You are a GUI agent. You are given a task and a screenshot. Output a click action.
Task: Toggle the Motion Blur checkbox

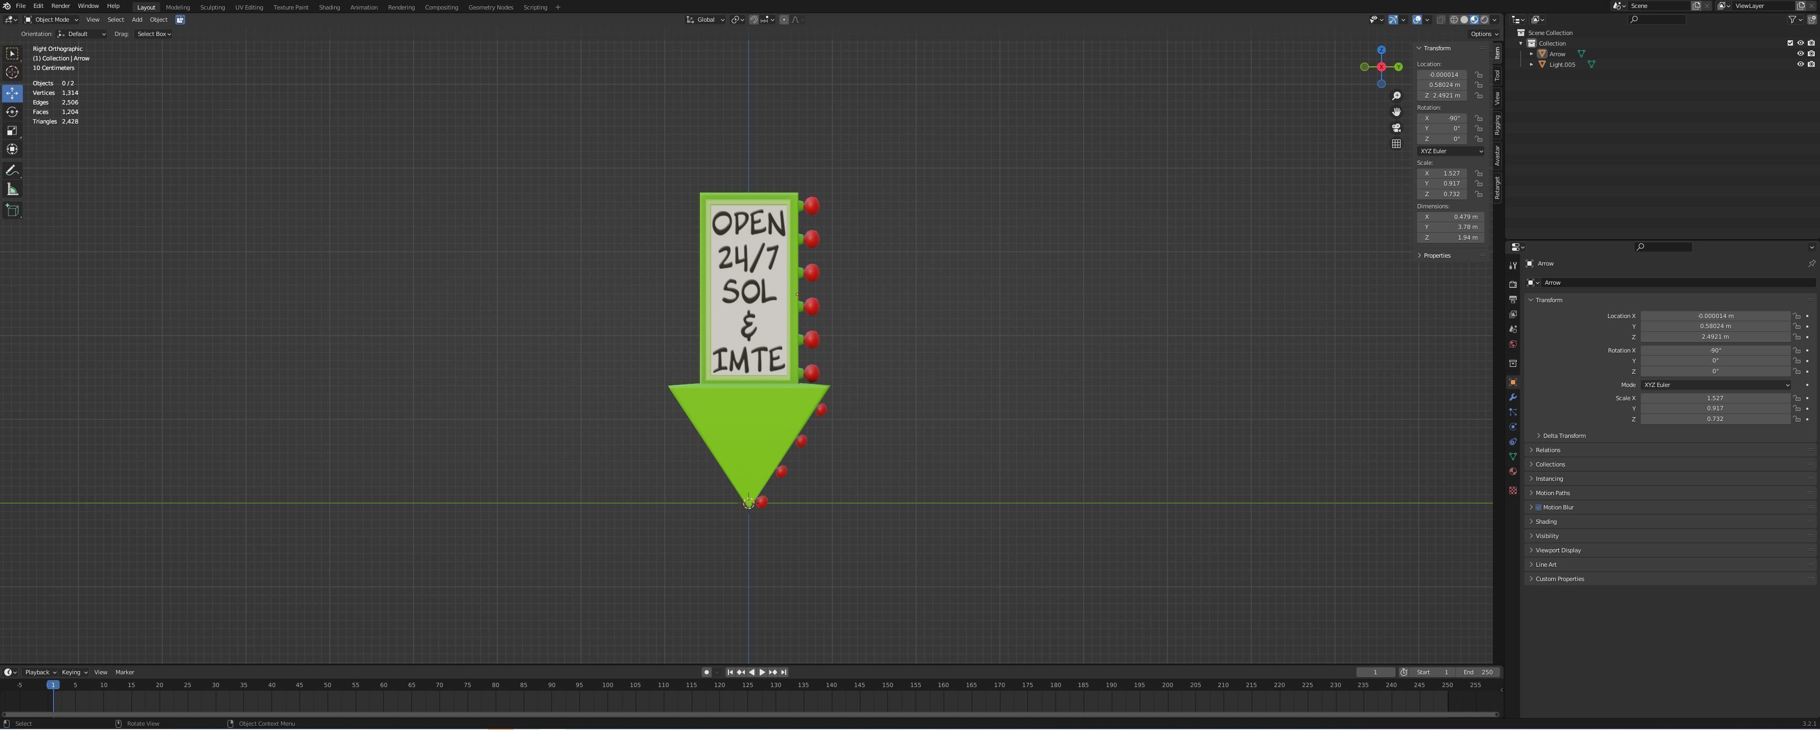coord(1538,507)
